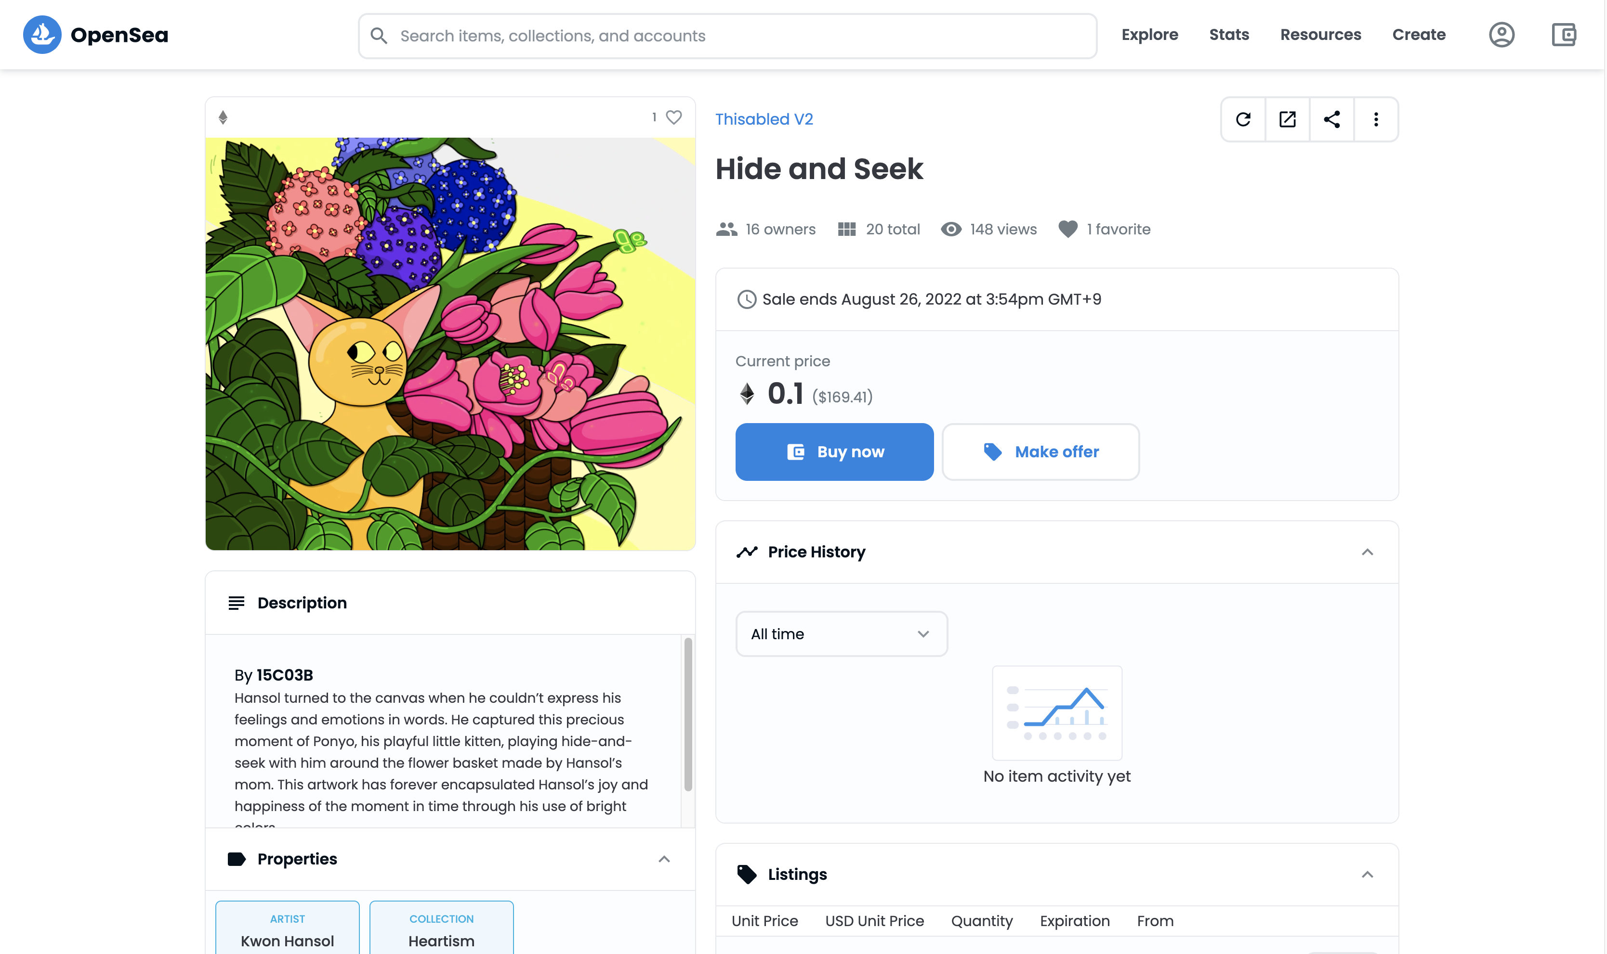Open the account profile icon
The image size is (1607, 954).
[x=1501, y=35]
